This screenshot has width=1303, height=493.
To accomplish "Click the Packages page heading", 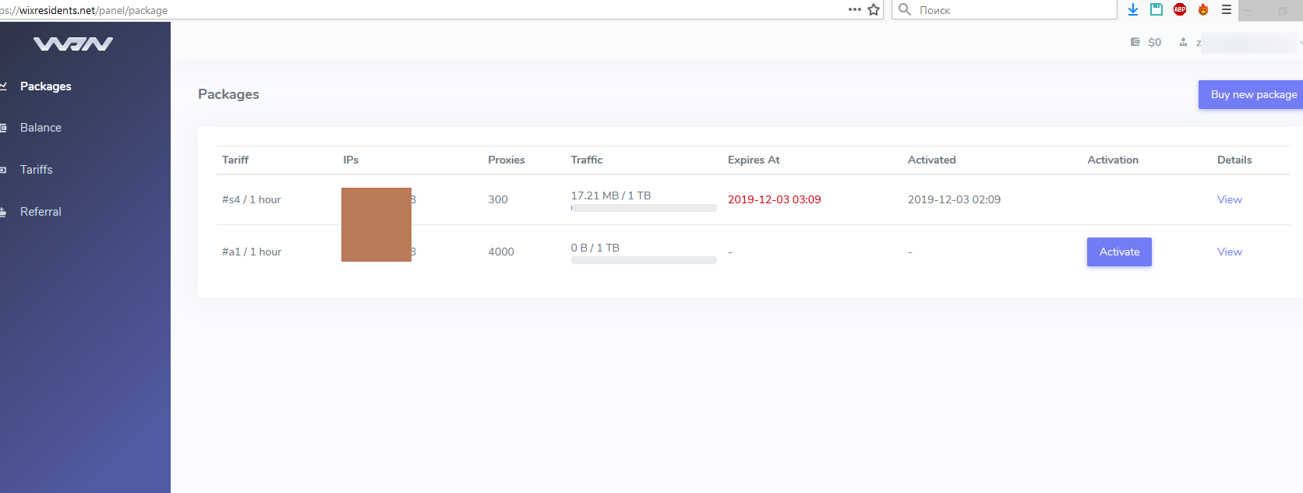I will [x=228, y=94].
